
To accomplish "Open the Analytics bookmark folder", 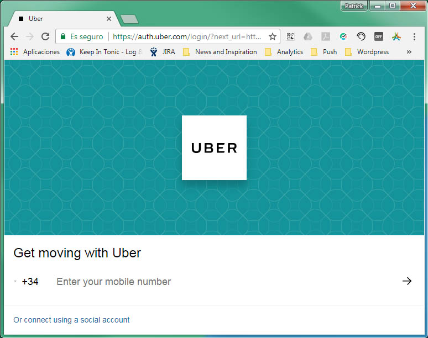I will pyautogui.click(x=284, y=52).
